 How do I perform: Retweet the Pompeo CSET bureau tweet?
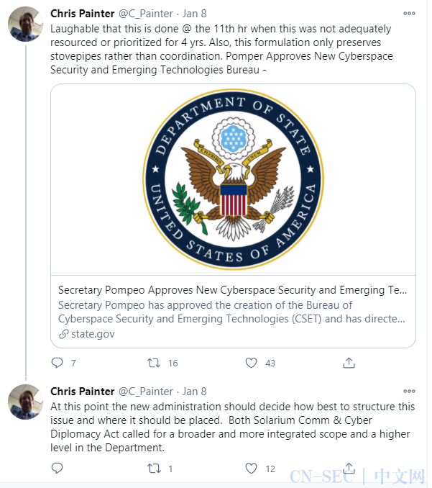[154, 363]
